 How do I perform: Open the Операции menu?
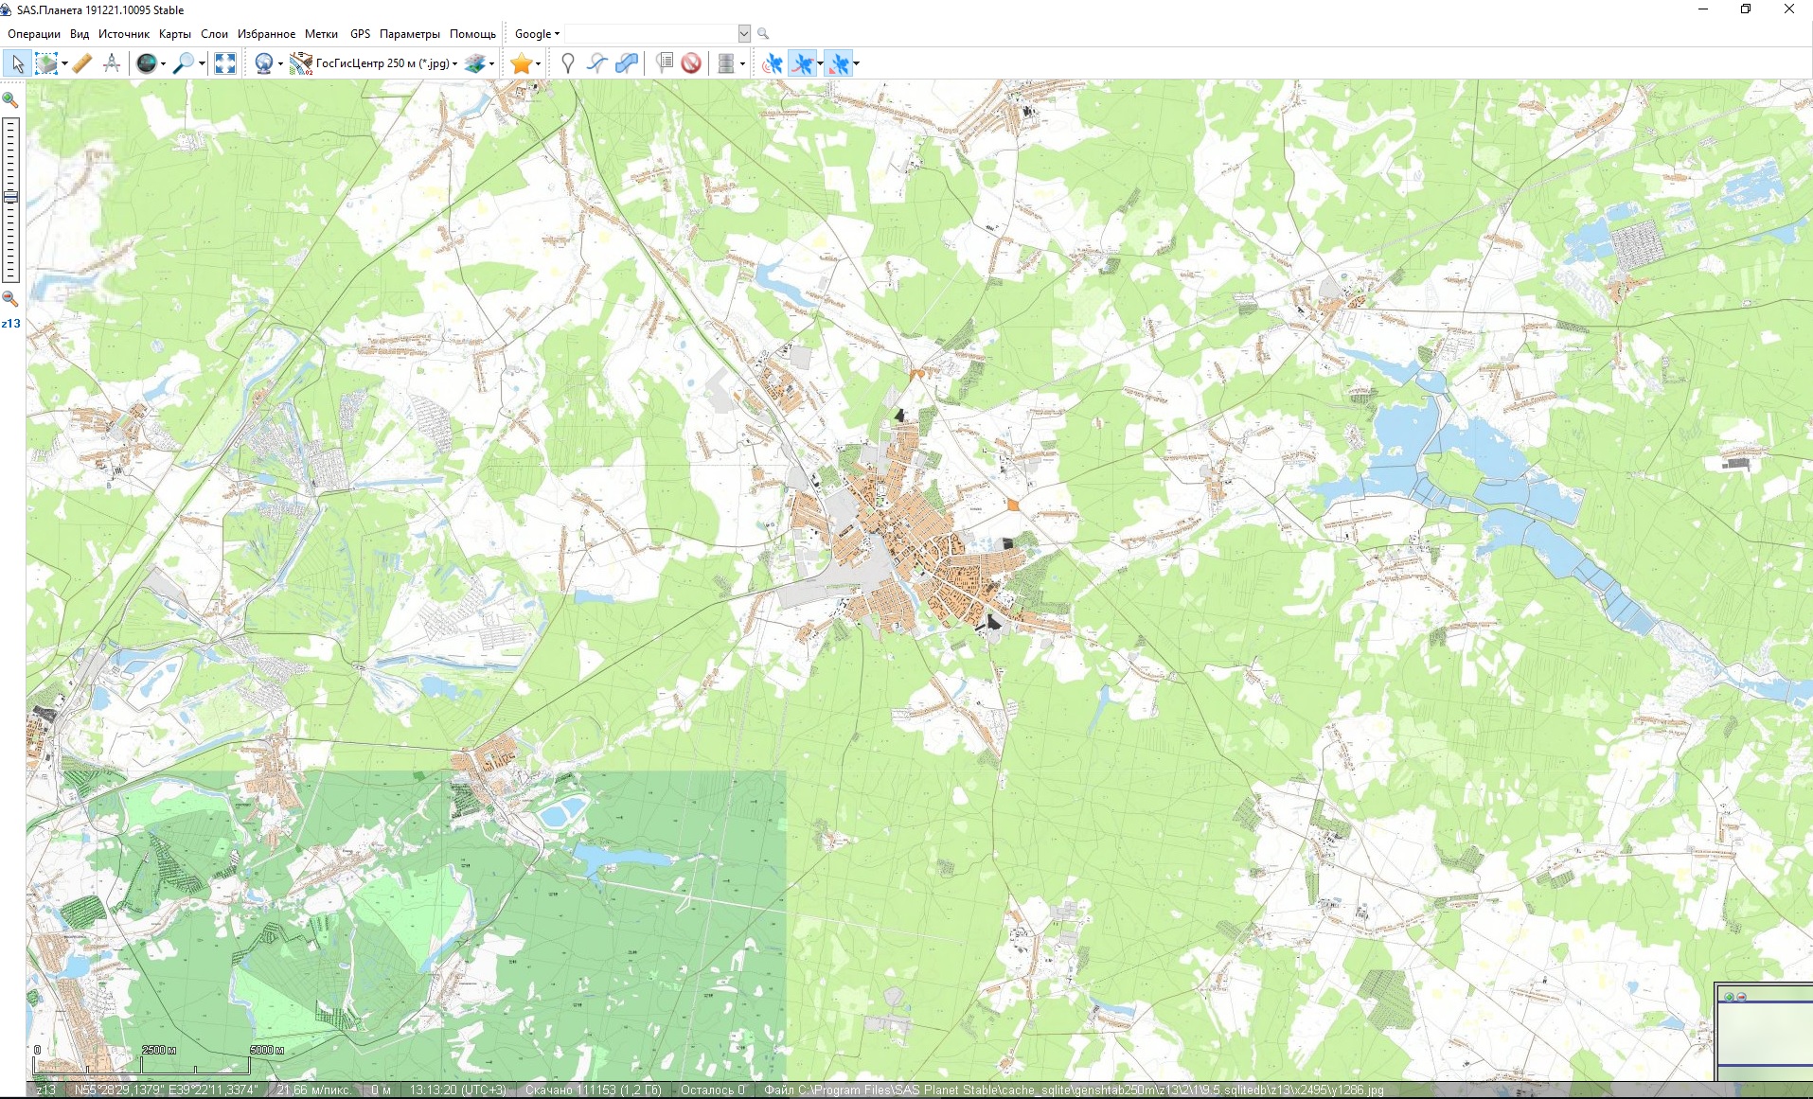point(34,34)
